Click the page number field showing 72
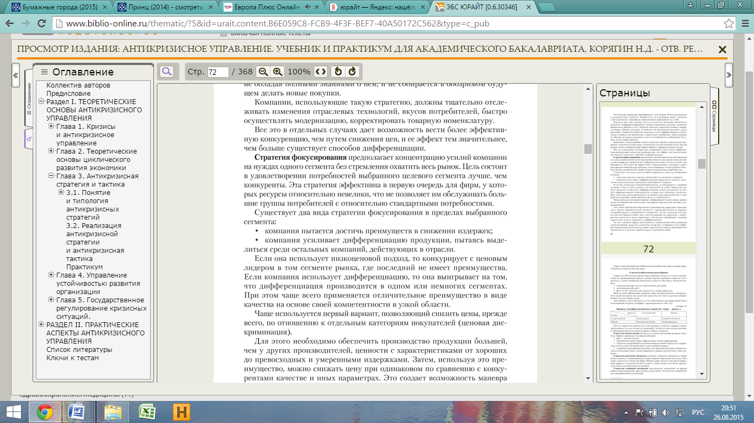Viewport: 754px width, 423px height. point(218,72)
